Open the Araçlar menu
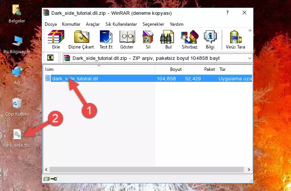The image size is (291, 191). pyautogui.click(x=93, y=24)
